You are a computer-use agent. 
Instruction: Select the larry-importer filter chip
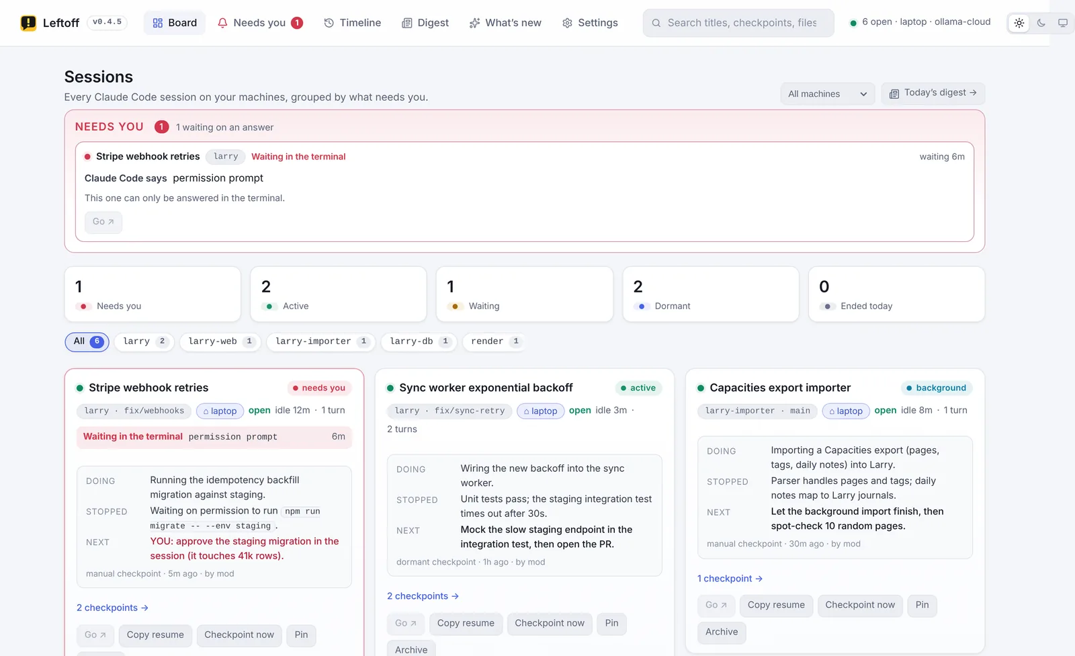point(321,341)
